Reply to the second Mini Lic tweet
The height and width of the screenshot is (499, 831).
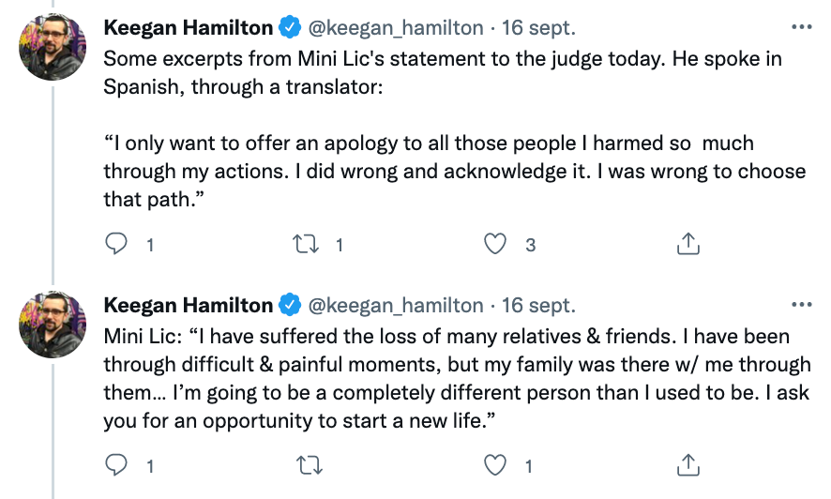coord(116,464)
